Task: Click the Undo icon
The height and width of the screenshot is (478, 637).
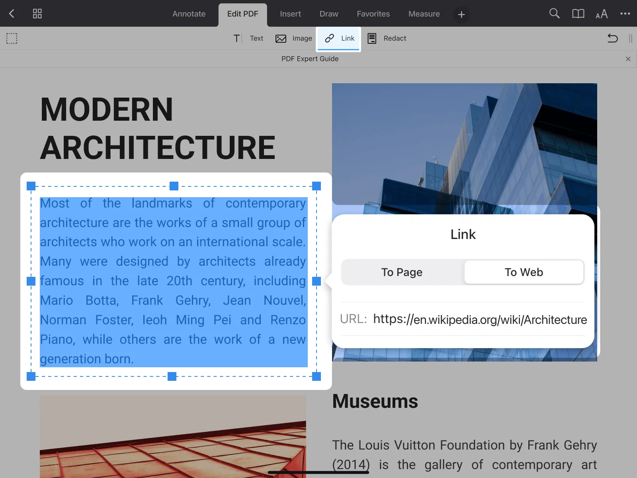Action: (x=613, y=38)
